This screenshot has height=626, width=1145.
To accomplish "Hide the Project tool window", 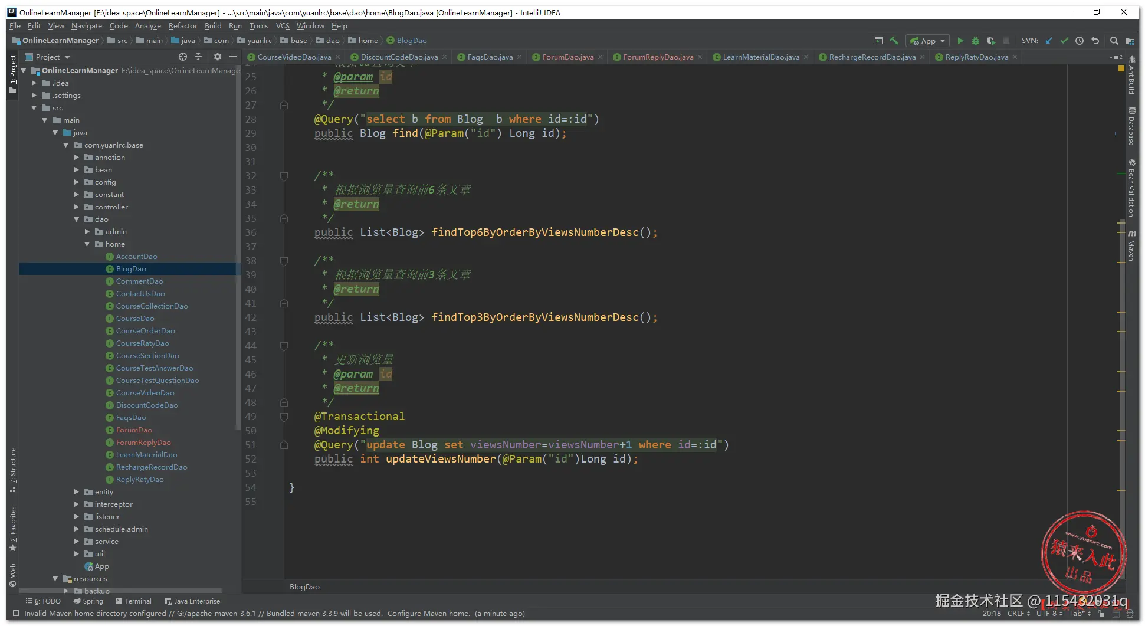I will [233, 57].
